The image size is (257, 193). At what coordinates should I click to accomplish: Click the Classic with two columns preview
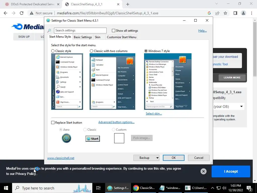coord(112,82)
